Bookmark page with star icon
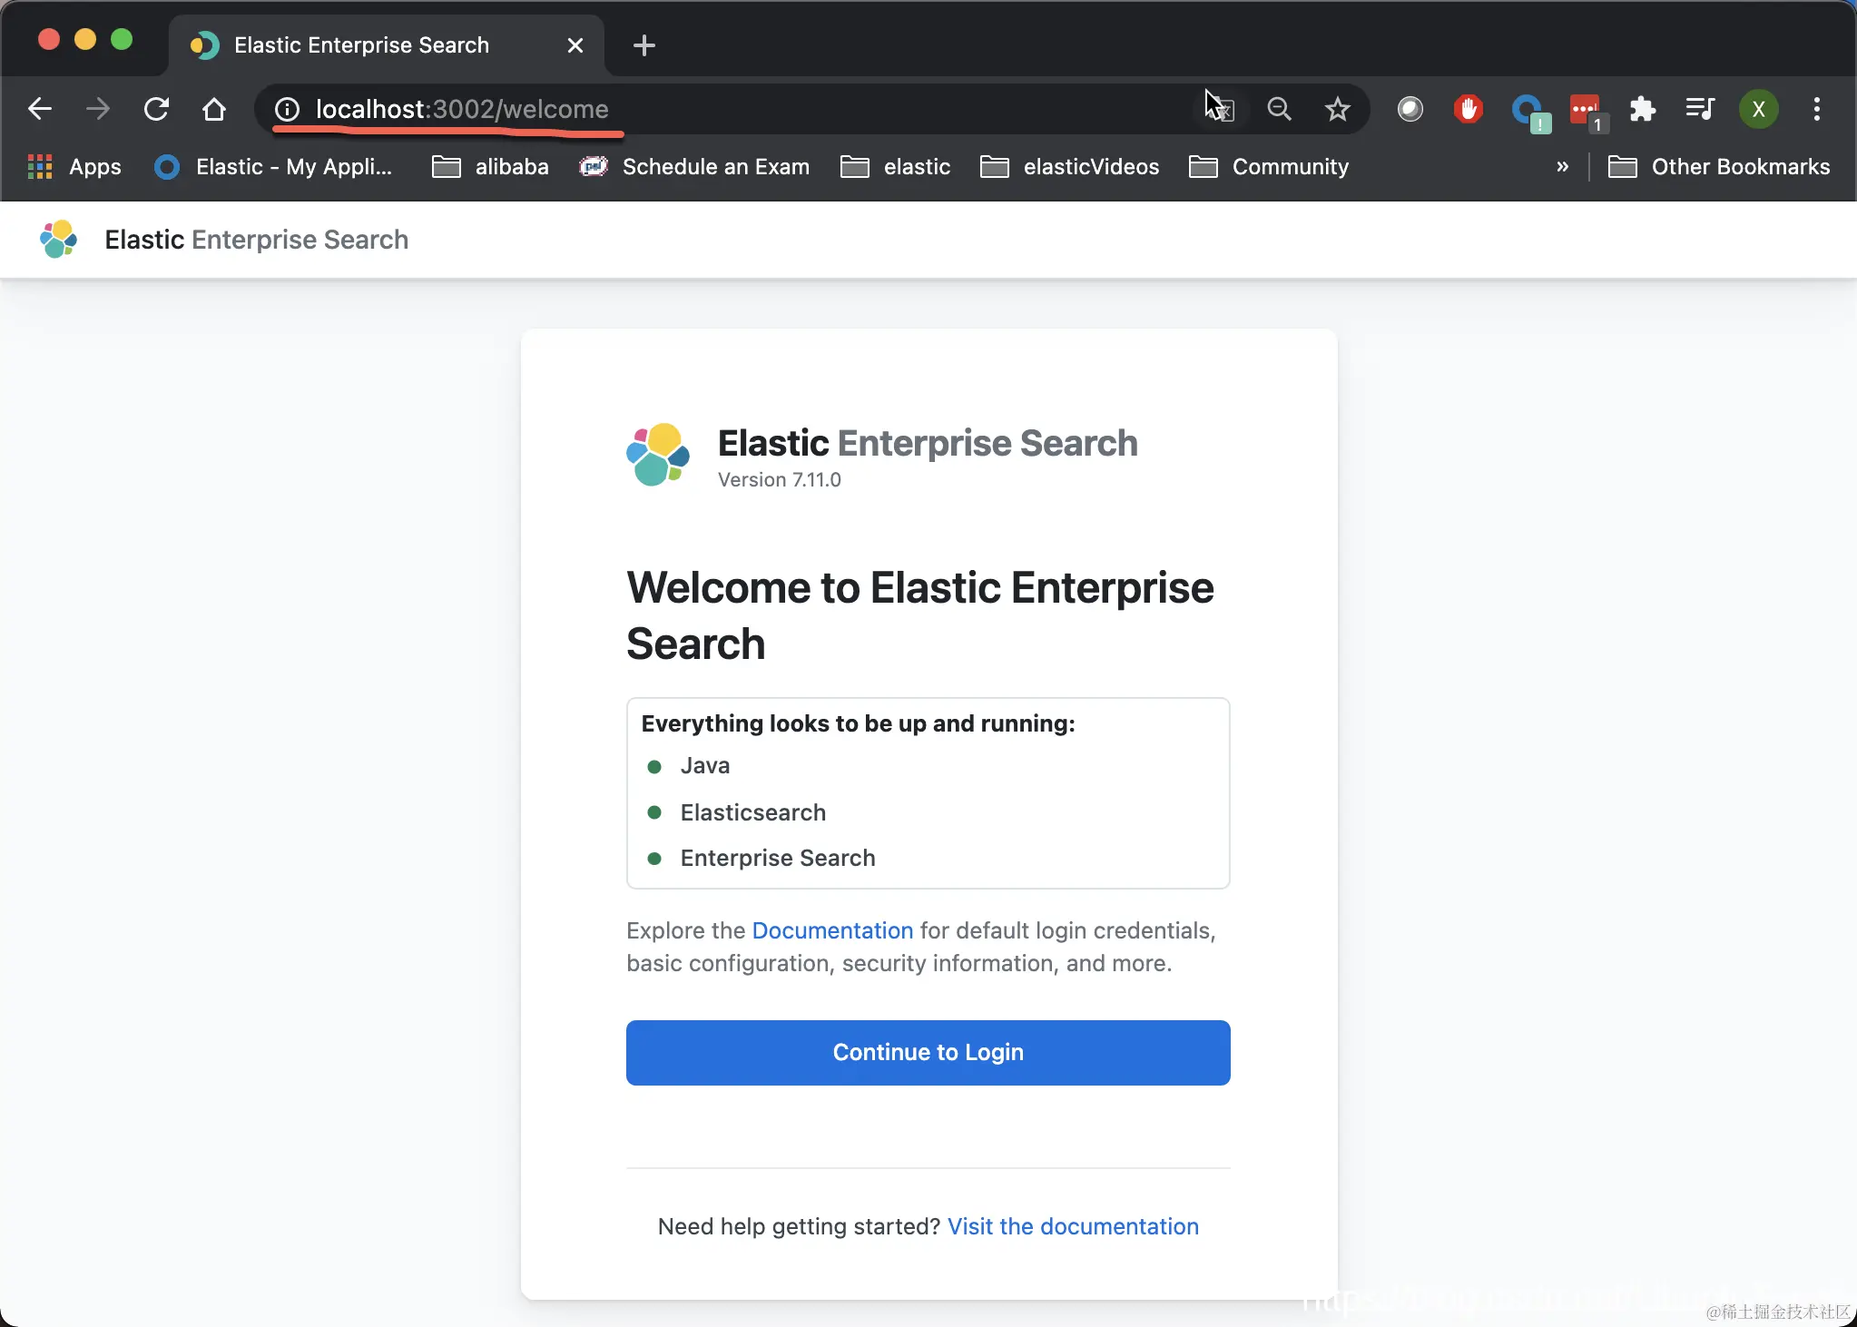Screen dimensions: 1857x1327 pyautogui.click(x=1337, y=110)
